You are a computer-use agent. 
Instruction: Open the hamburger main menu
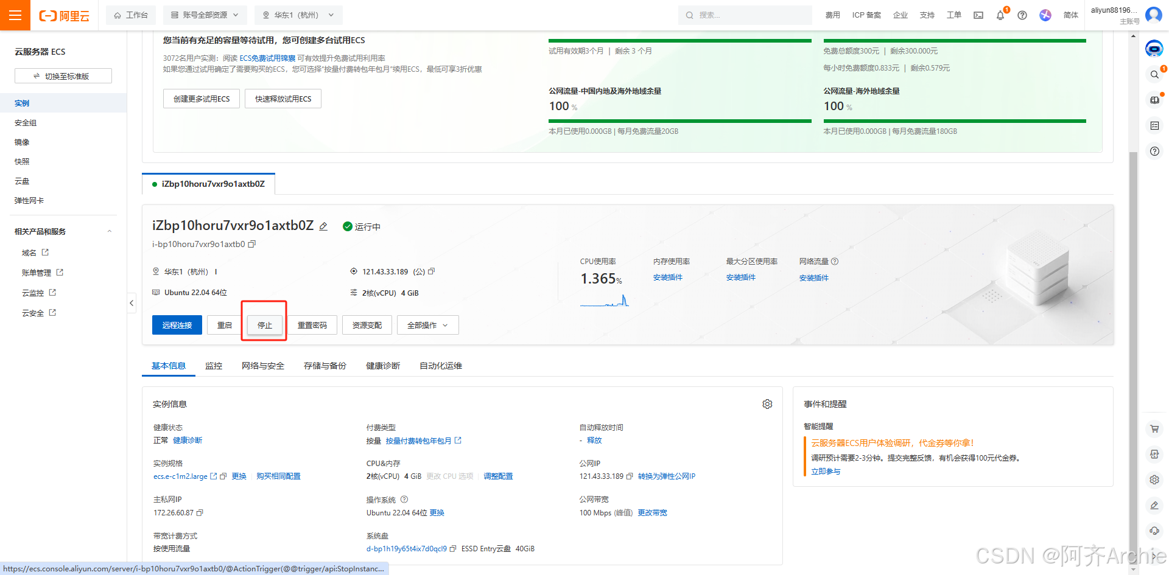(x=15, y=15)
